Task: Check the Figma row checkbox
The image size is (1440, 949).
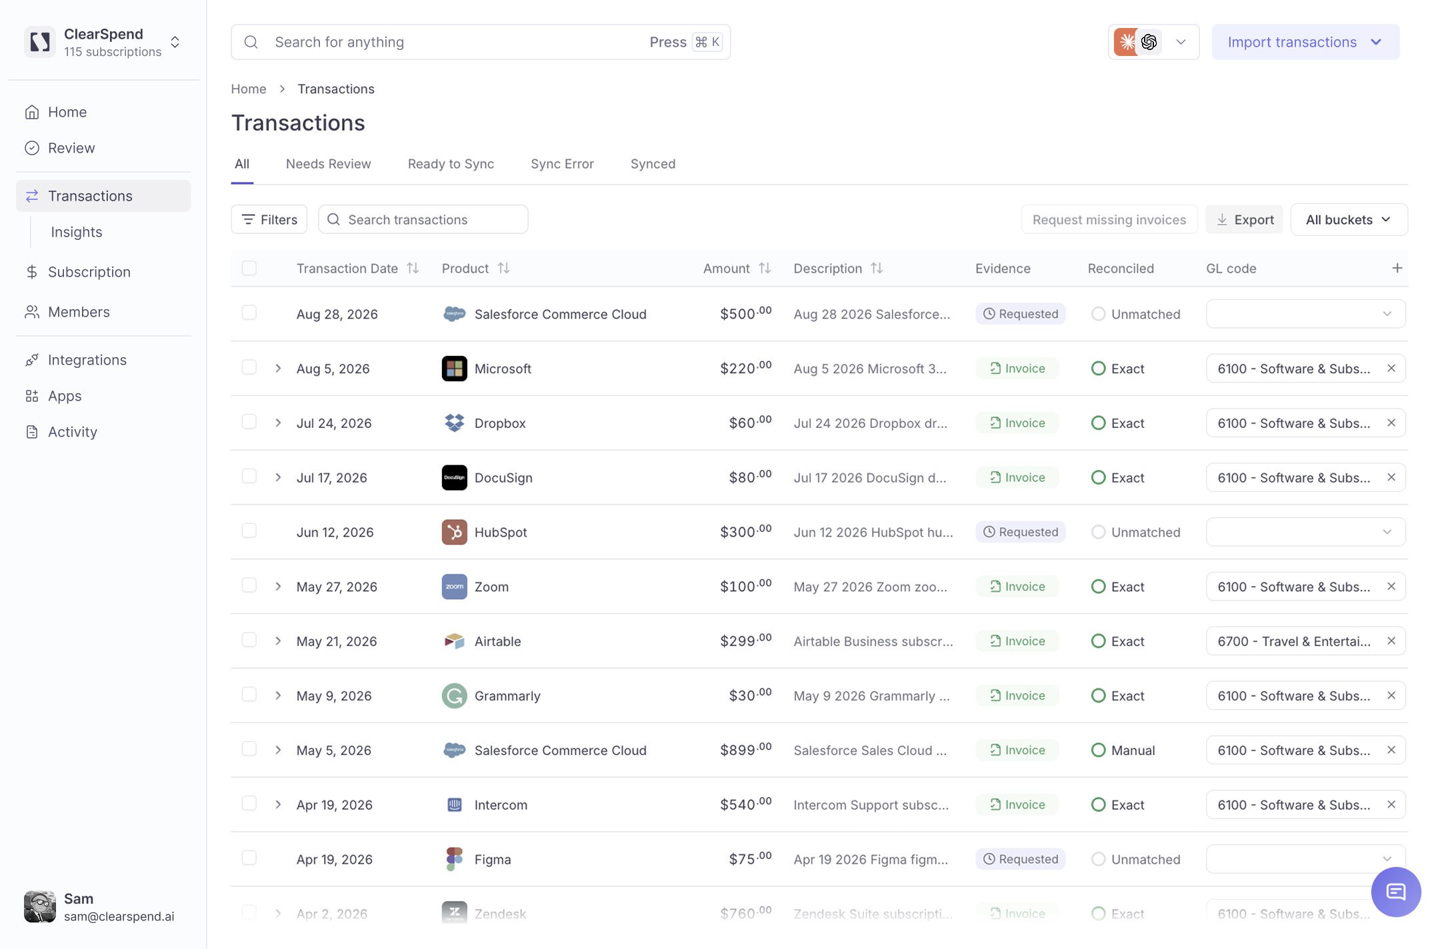Action: pyautogui.click(x=249, y=858)
